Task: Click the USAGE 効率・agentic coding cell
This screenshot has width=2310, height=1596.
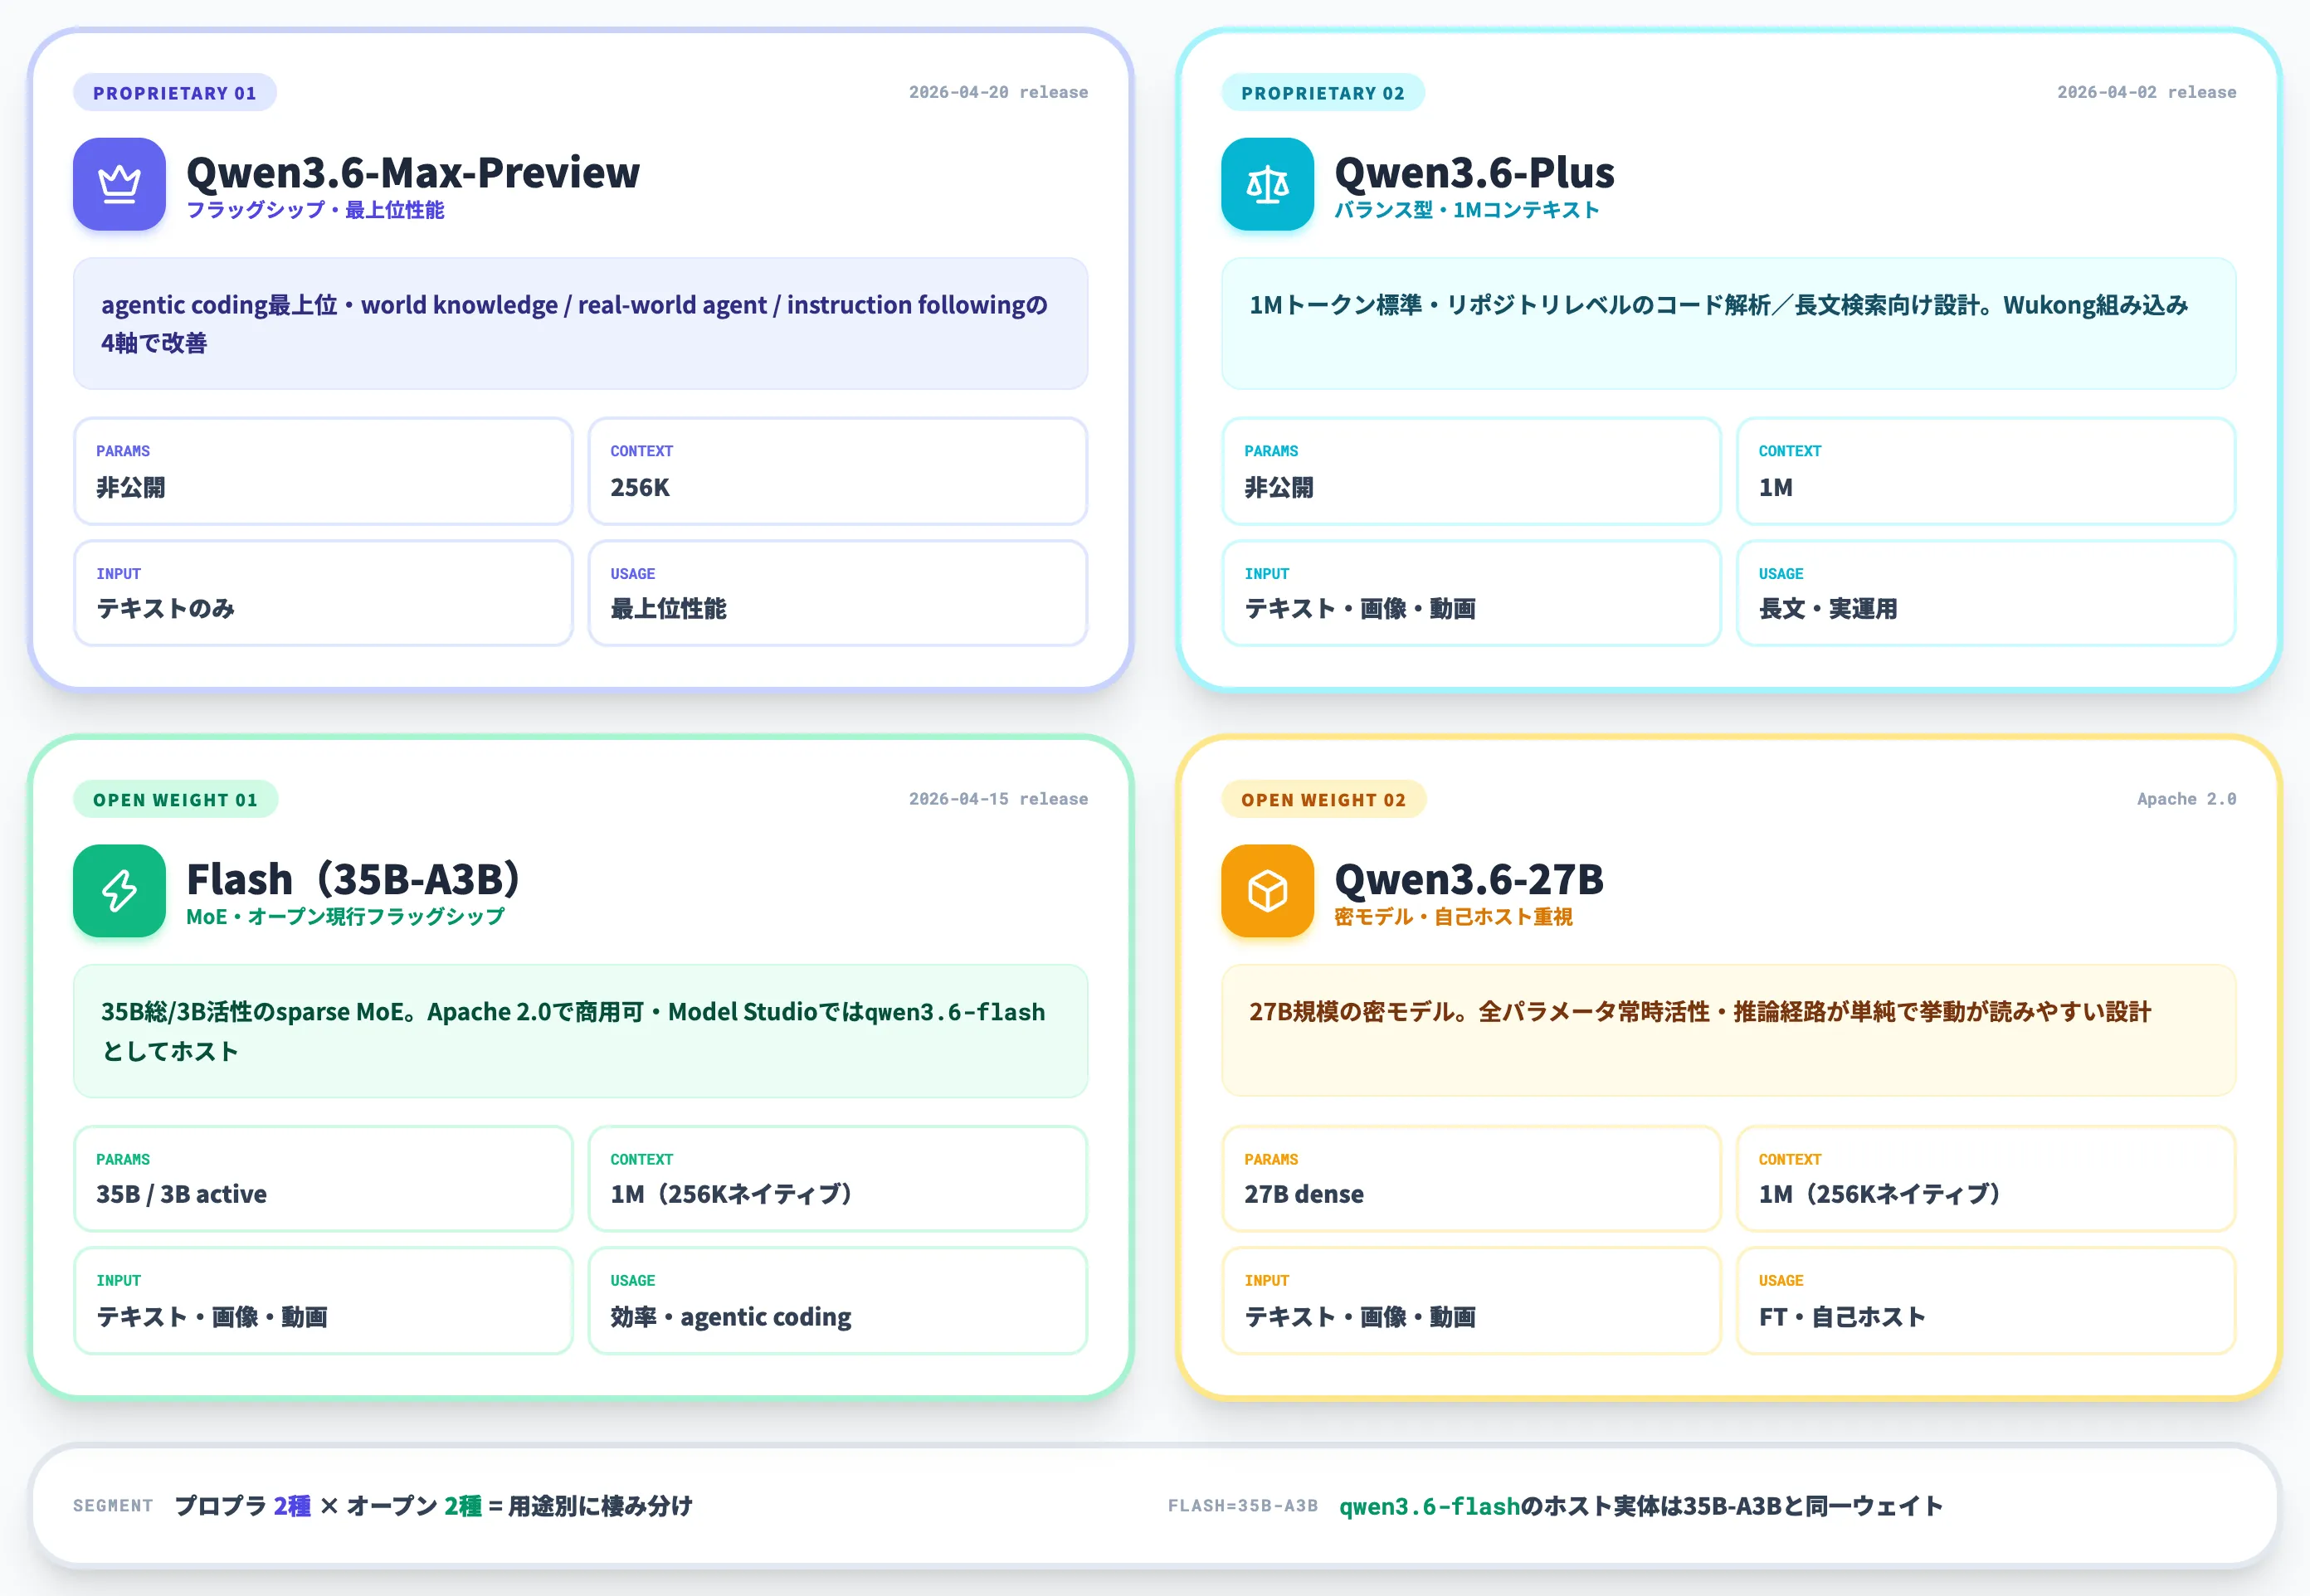Action: point(837,1301)
